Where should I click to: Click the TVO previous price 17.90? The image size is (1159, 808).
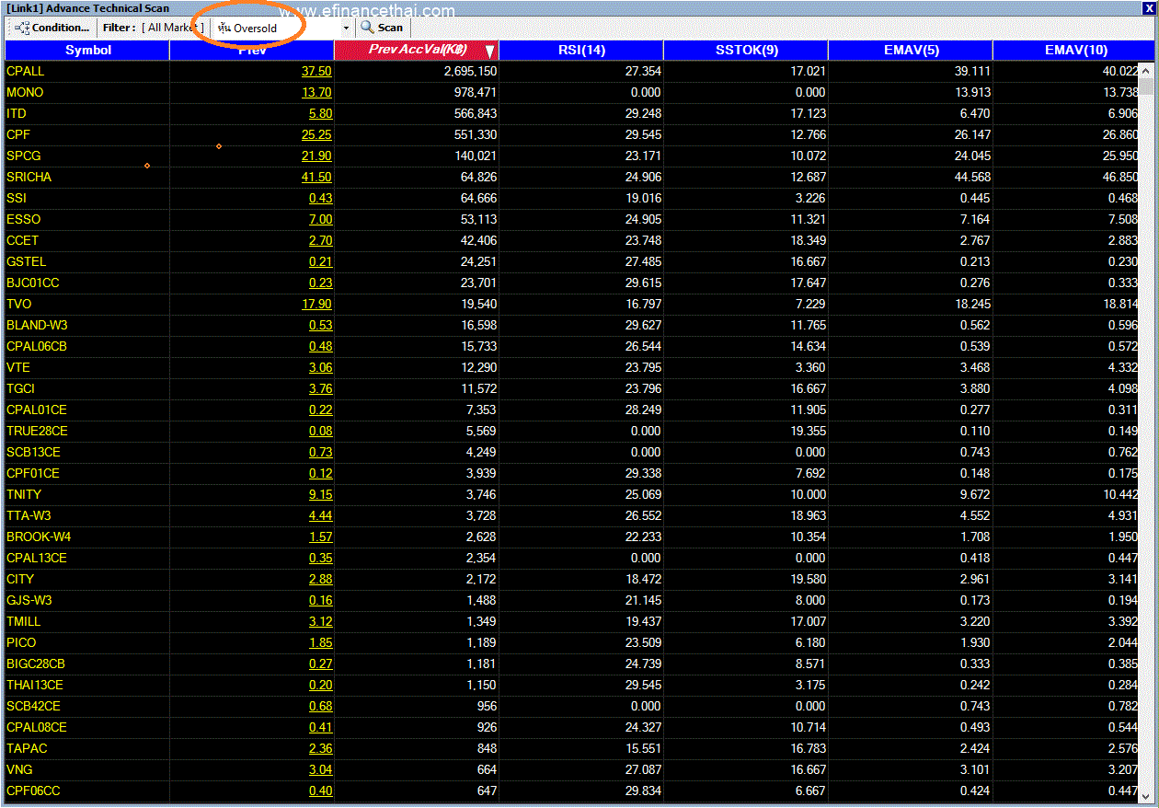[x=316, y=304]
